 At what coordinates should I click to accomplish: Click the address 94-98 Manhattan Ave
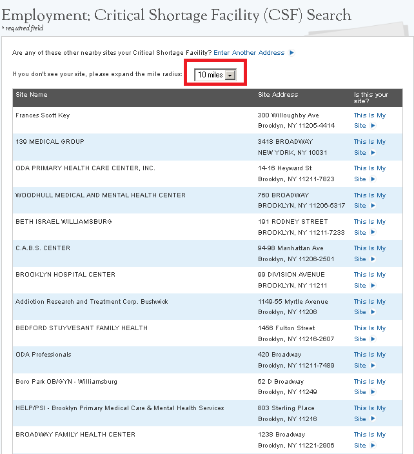tap(290, 248)
